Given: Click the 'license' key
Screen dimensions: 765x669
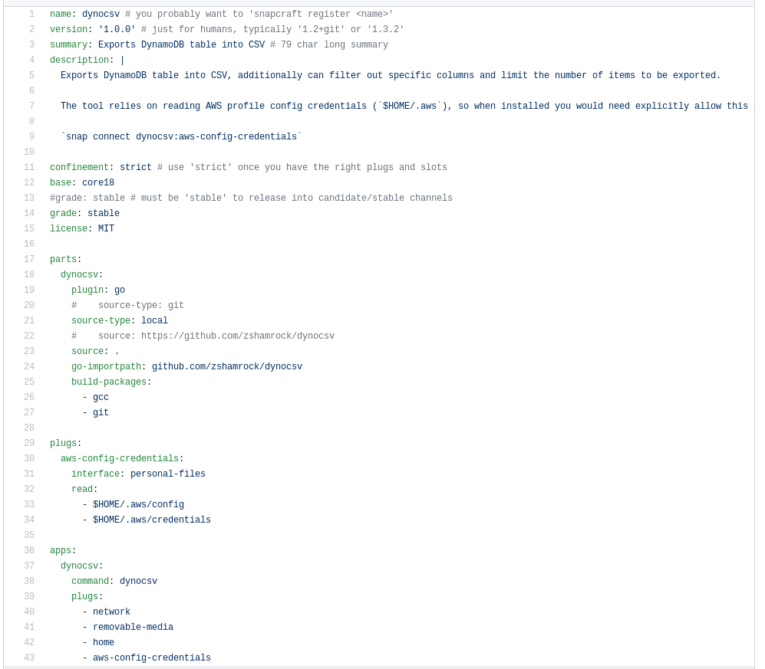Looking at the screenshot, I should (68, 228).
